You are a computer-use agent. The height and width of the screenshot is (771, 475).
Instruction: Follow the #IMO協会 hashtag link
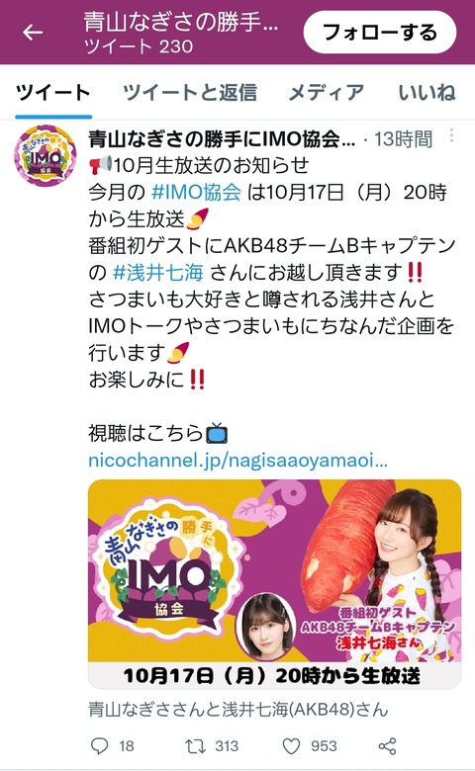(196, 192)
